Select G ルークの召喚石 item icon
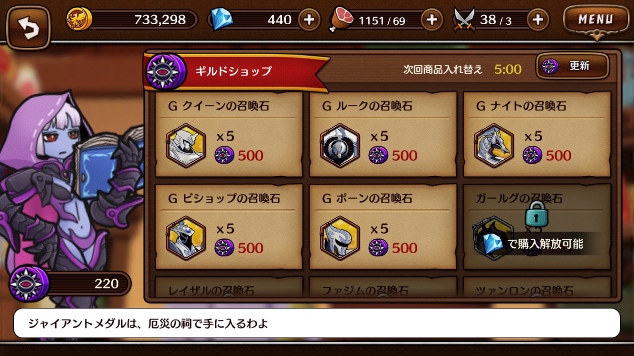 point(340,146)
